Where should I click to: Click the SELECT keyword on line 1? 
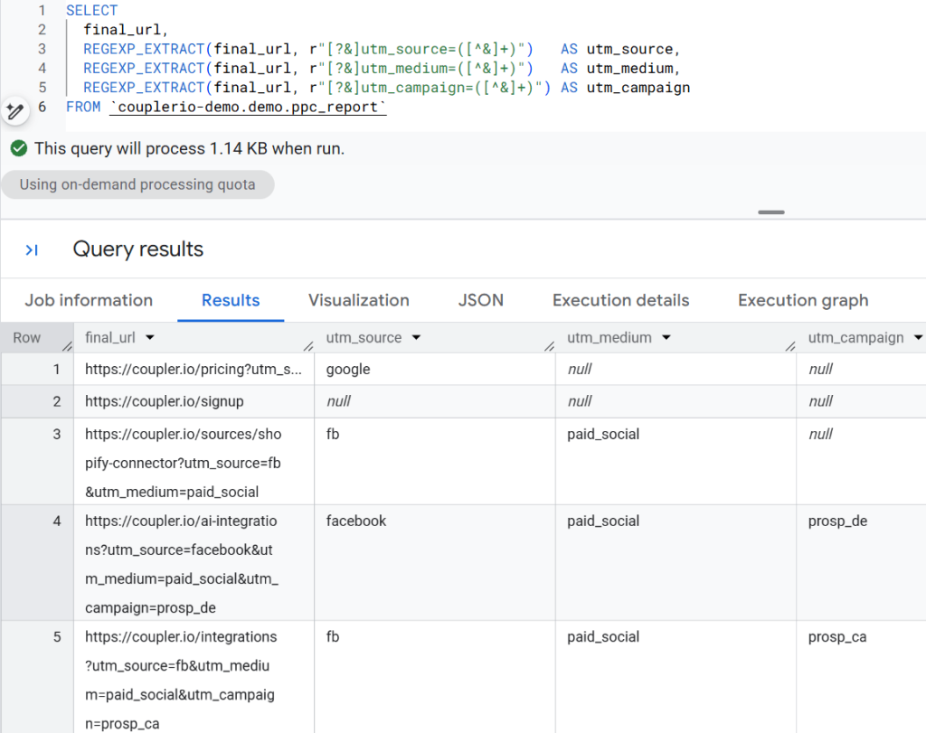pos(91,11)
